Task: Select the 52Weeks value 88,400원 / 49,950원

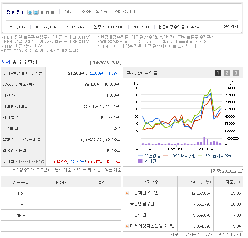Action: 102,85
